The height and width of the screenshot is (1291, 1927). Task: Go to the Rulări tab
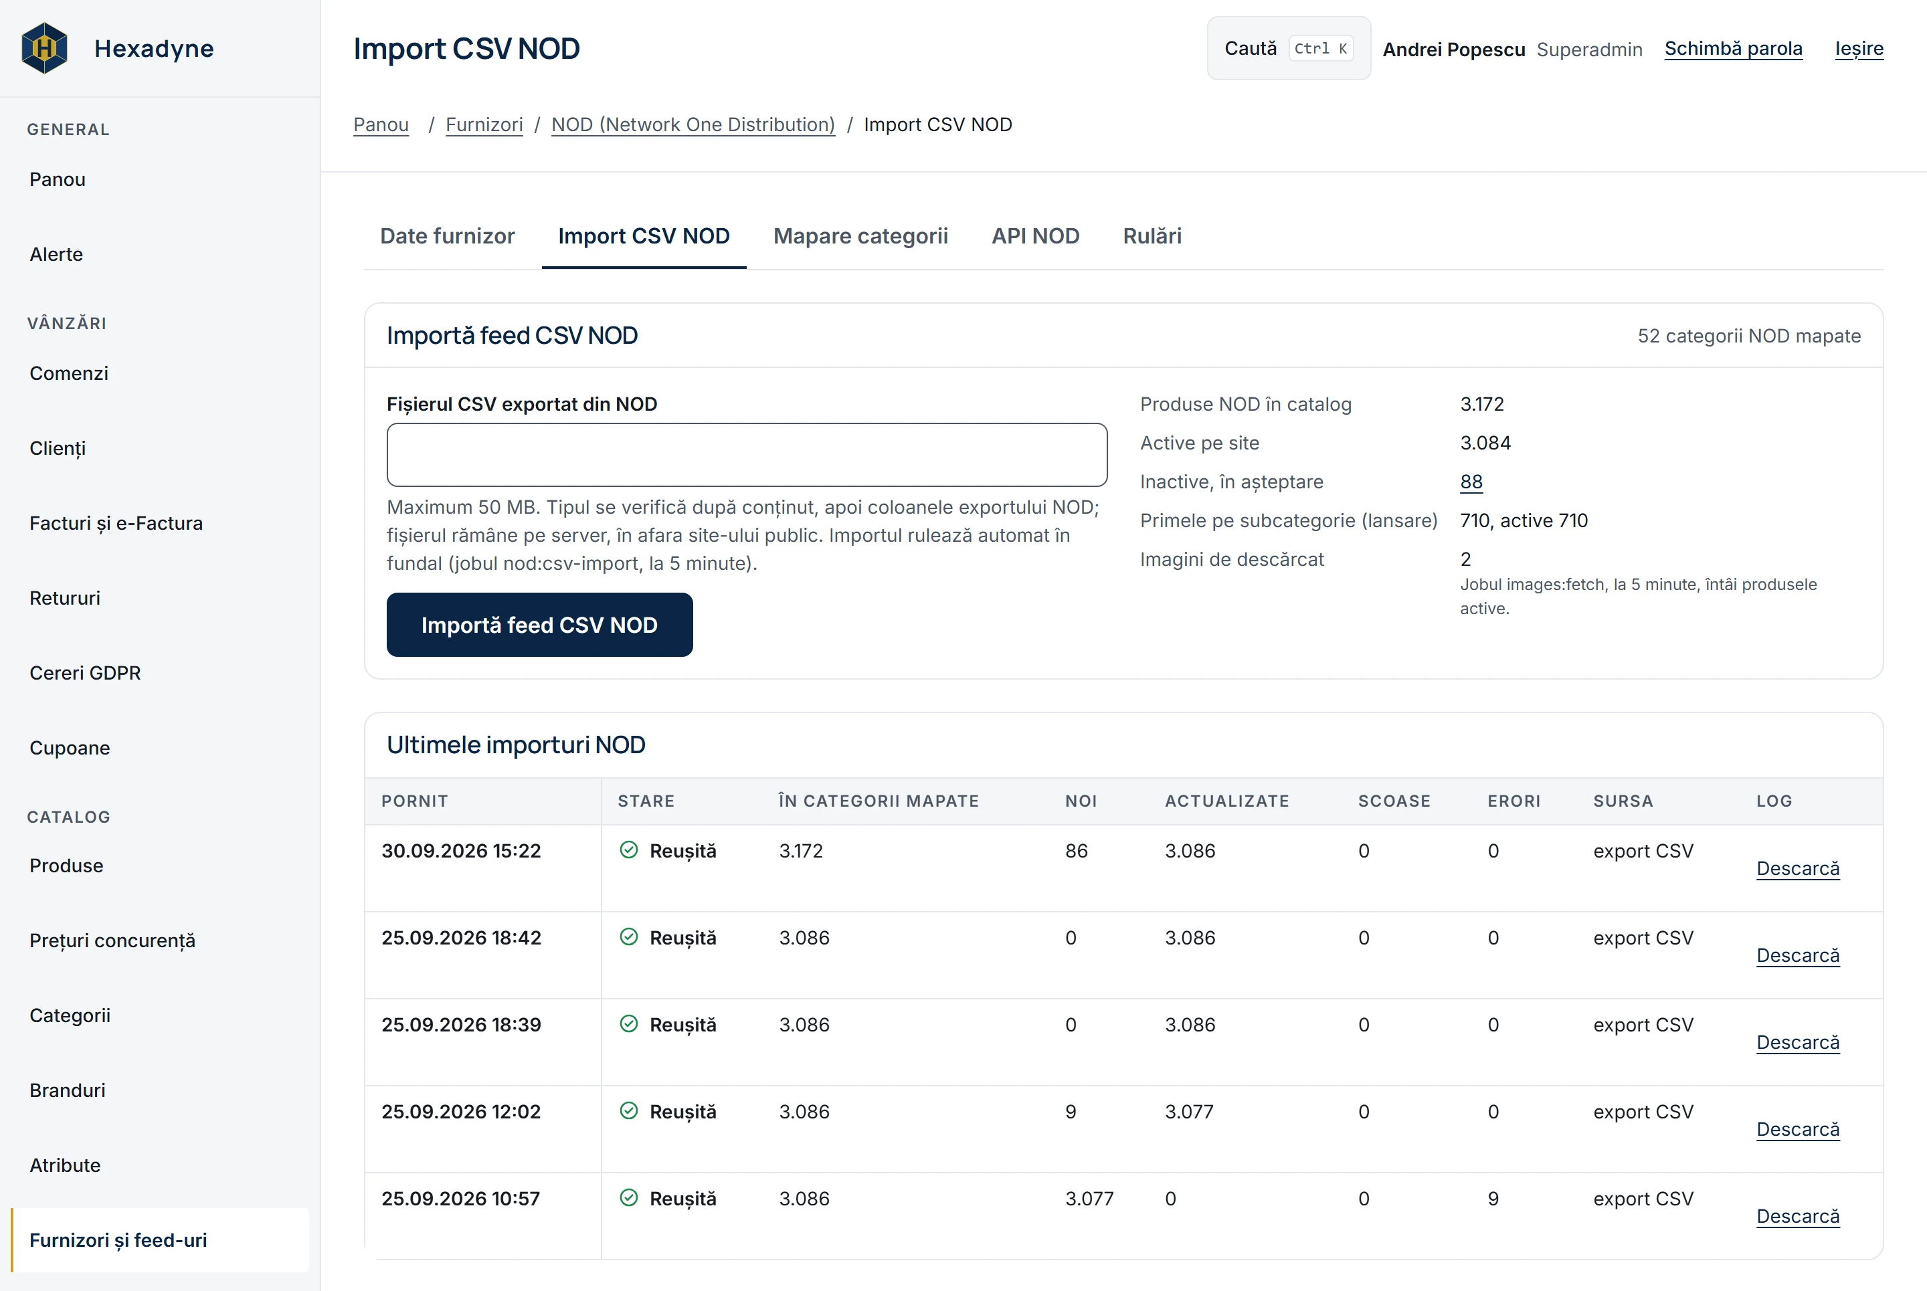pyautogui.click(x=1152, y=236)
